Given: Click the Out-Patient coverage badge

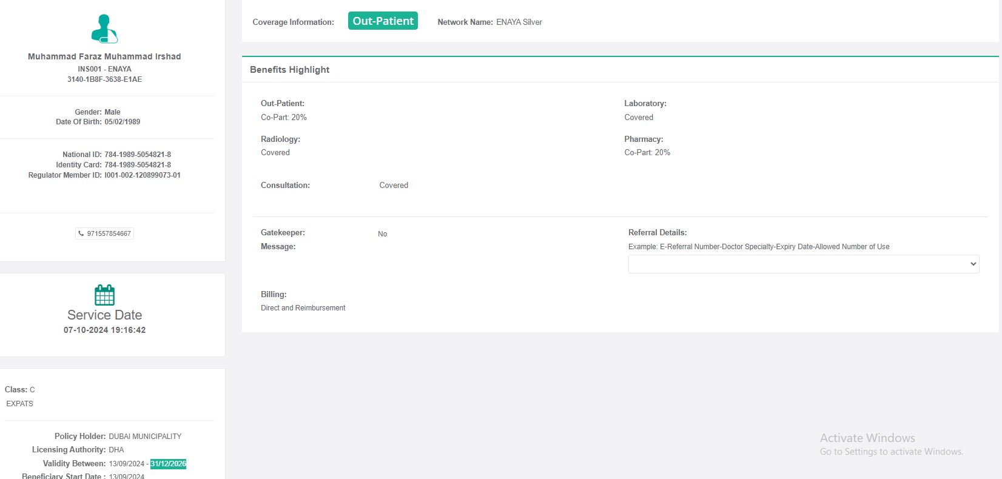Looking at the screenshot, I should point(383,21).
